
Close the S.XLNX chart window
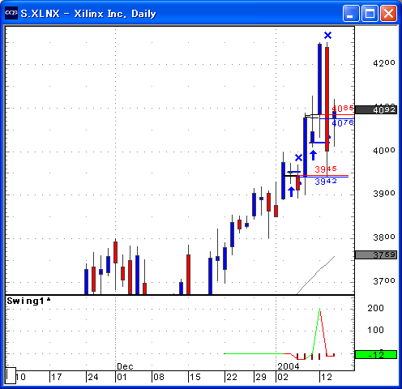point(388,13)
